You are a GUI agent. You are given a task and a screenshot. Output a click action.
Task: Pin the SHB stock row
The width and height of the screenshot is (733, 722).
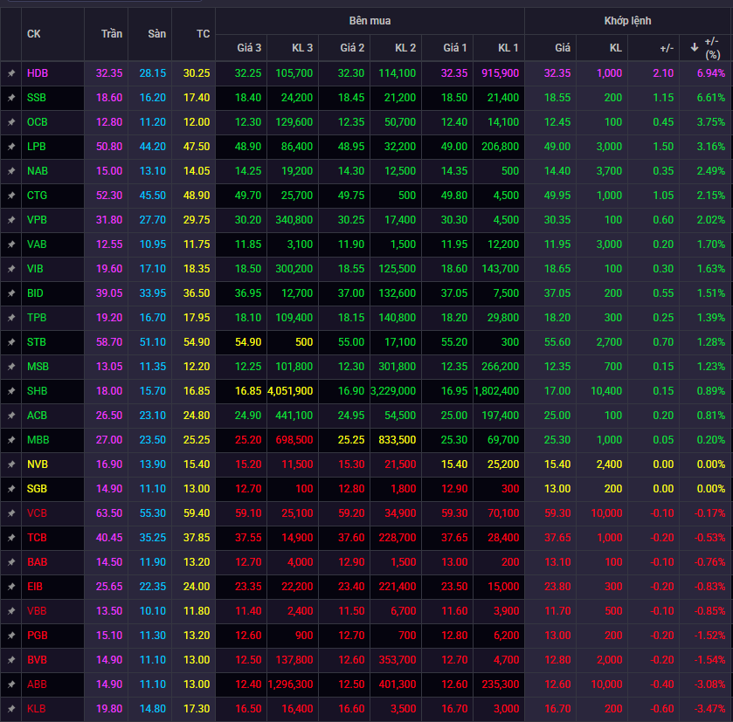click(x=11, y=391)
